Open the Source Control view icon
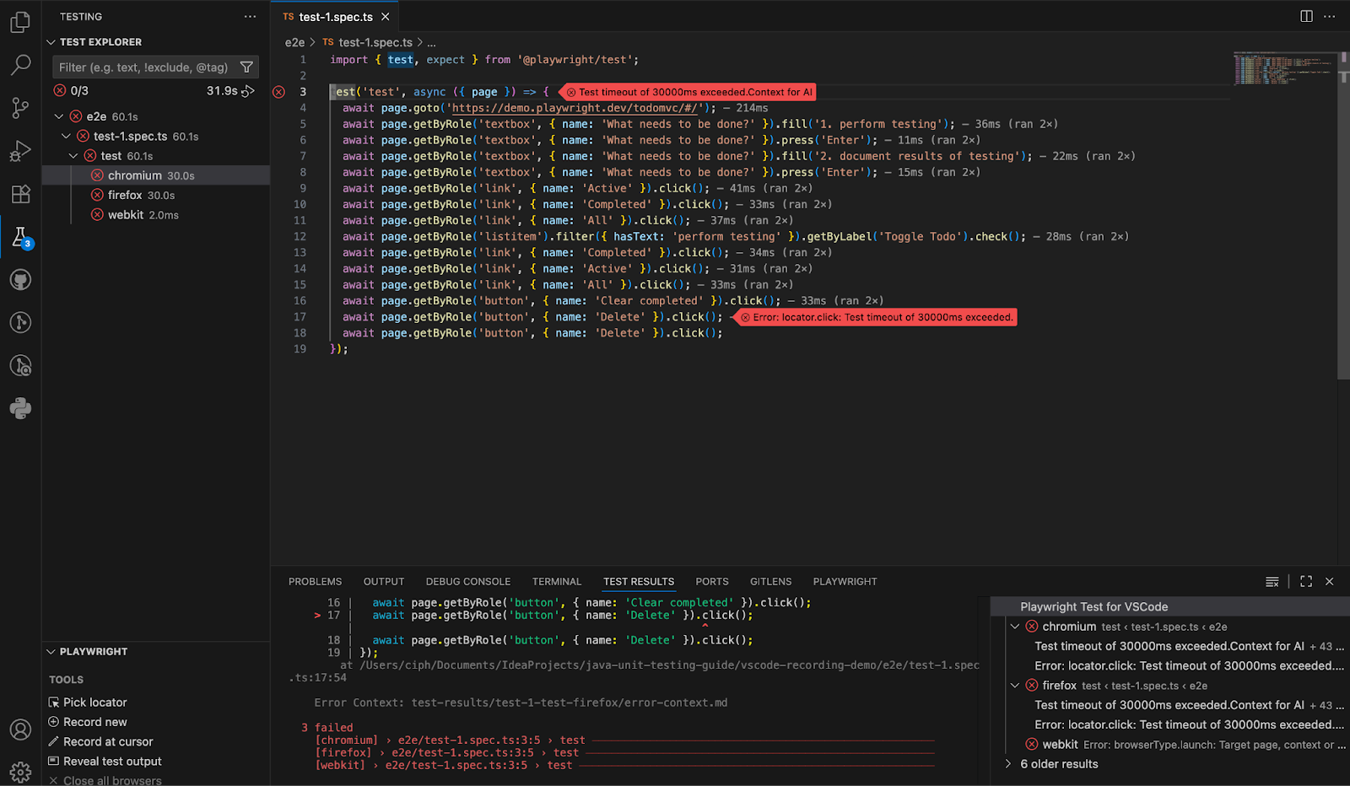1350x786 pixels. 20,108
